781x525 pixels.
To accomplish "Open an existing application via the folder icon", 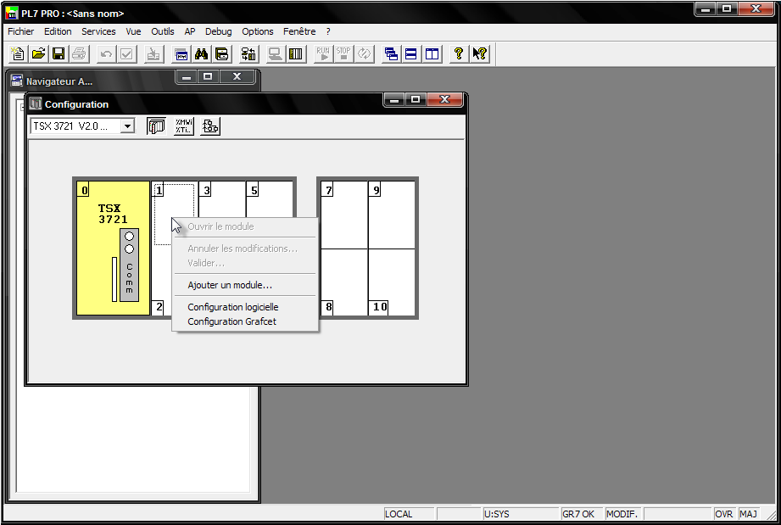I will coord(38,53).
